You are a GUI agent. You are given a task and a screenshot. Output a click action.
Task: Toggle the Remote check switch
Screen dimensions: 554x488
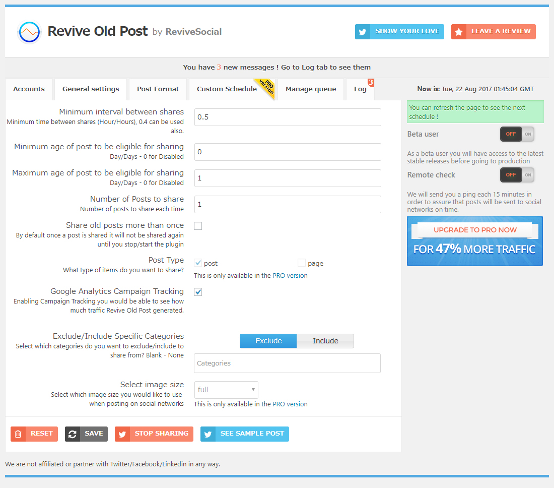(x=517, y=175)
